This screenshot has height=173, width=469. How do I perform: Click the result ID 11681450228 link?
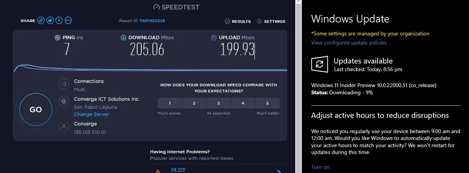click(x=152, y=21)
